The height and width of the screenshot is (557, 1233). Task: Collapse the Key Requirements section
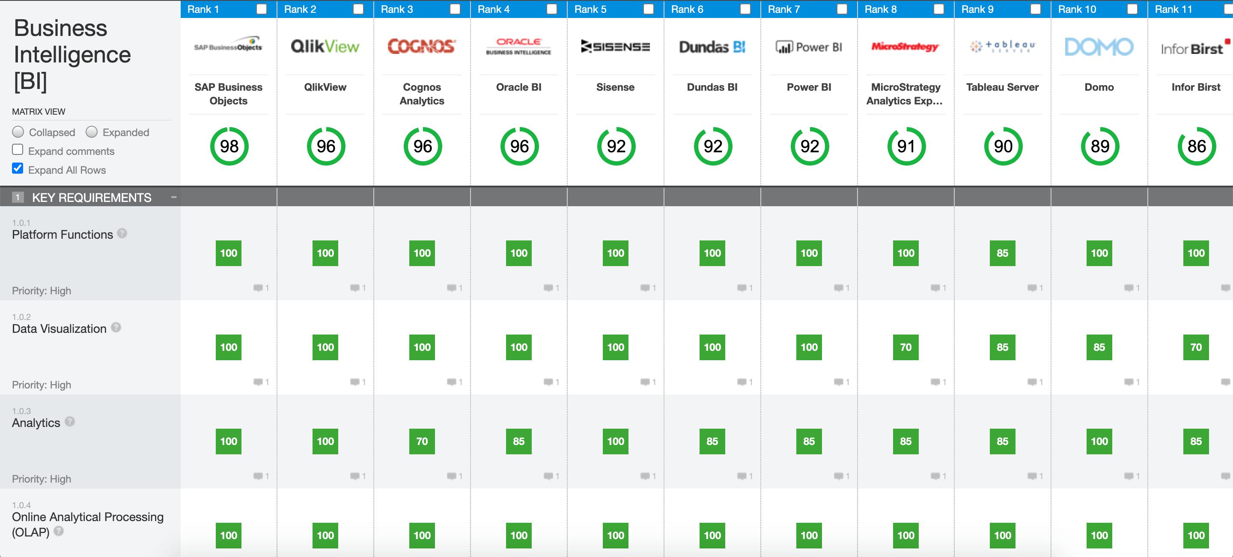pyautogui.click(x=174, y=197)
